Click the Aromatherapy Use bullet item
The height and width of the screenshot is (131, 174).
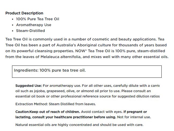[34, 25]
